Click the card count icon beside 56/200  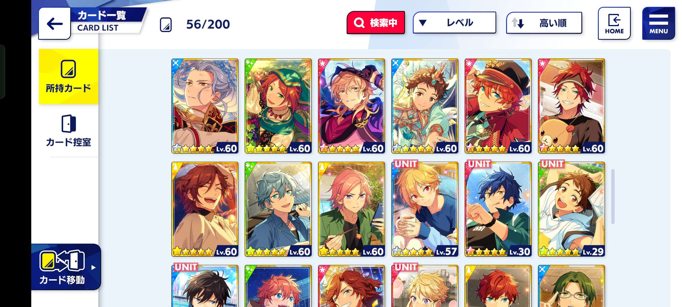click(x=166, y=24)
